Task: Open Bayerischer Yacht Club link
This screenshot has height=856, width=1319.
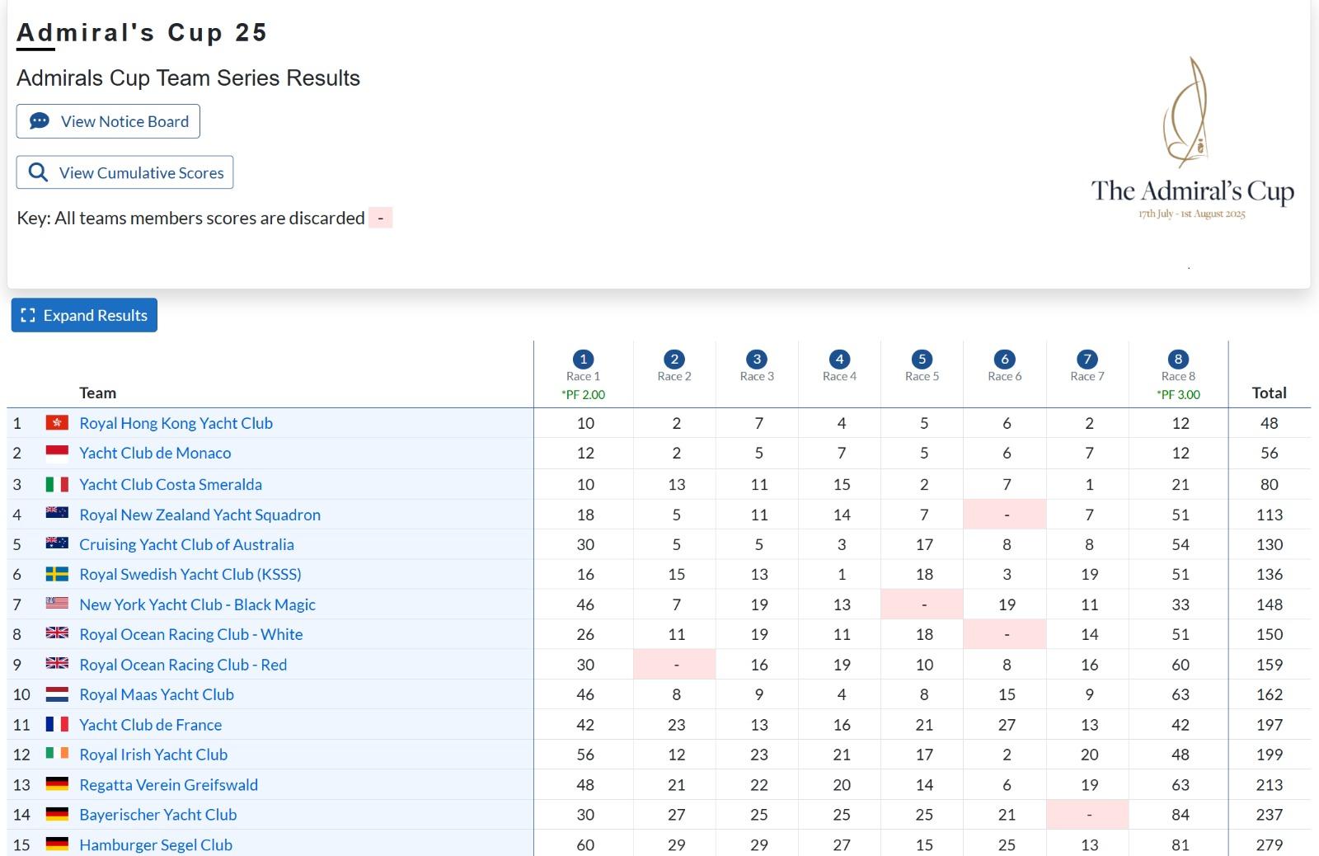Action: [157, 815]
